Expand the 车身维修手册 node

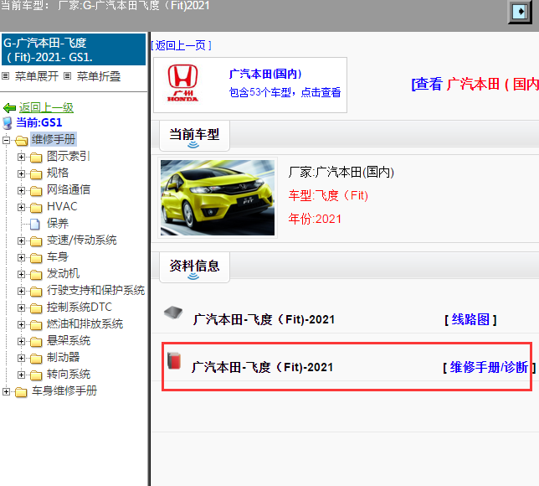[x=6, y=391]
